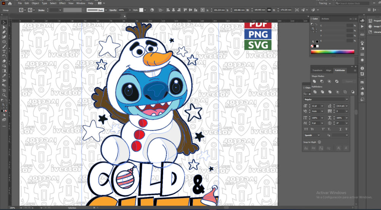
Task: Toggle constrain width and height proportions
Action: click(x=269, y=10)
